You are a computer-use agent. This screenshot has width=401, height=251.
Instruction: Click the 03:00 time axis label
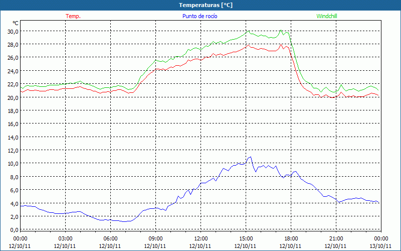(x=65, y=239)
